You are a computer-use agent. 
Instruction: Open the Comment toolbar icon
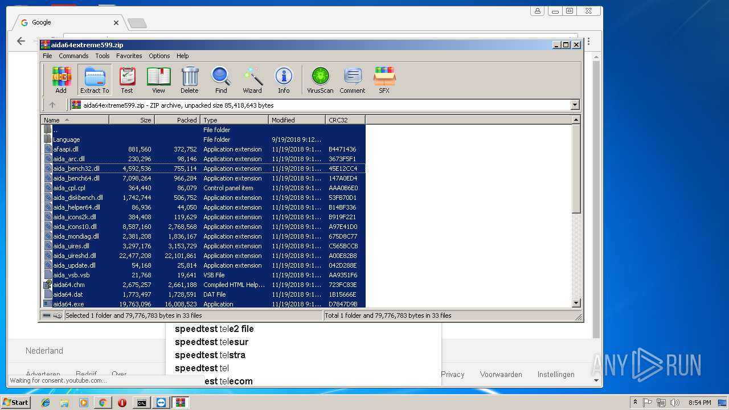(353, 80)
